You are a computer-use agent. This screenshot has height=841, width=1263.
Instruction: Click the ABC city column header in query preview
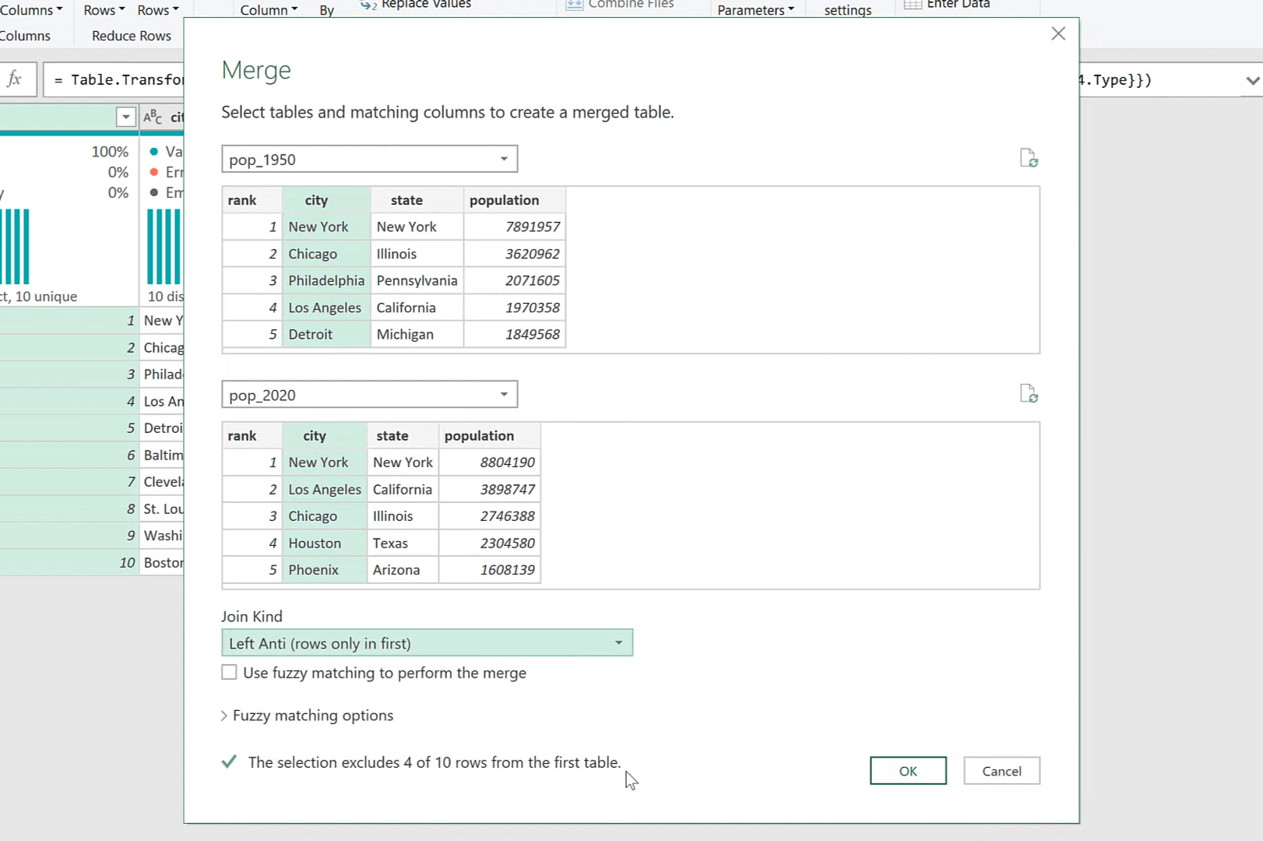coord(163,117)
